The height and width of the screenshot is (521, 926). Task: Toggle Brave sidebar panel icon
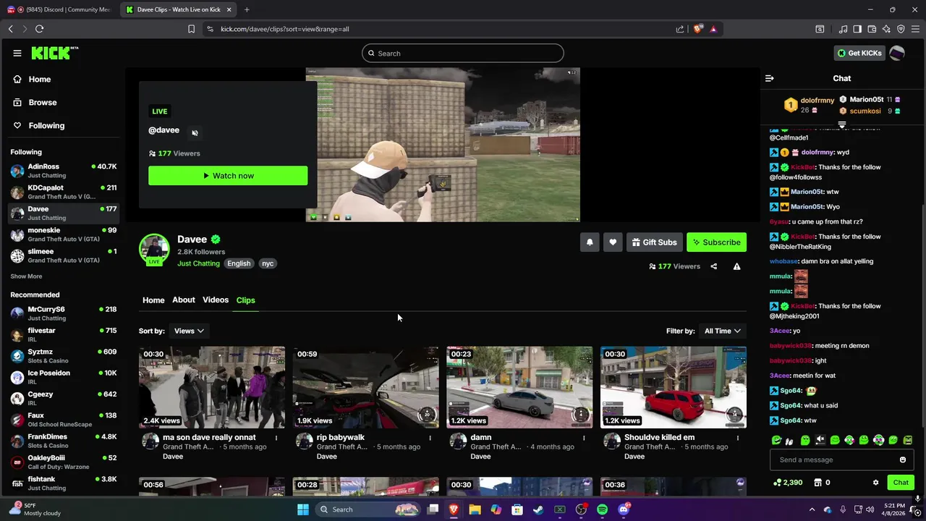(x=857, y=29)
